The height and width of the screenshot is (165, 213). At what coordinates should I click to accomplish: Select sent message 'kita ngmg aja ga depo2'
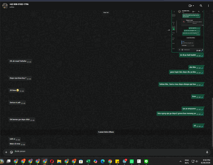(x=180, y=113)
